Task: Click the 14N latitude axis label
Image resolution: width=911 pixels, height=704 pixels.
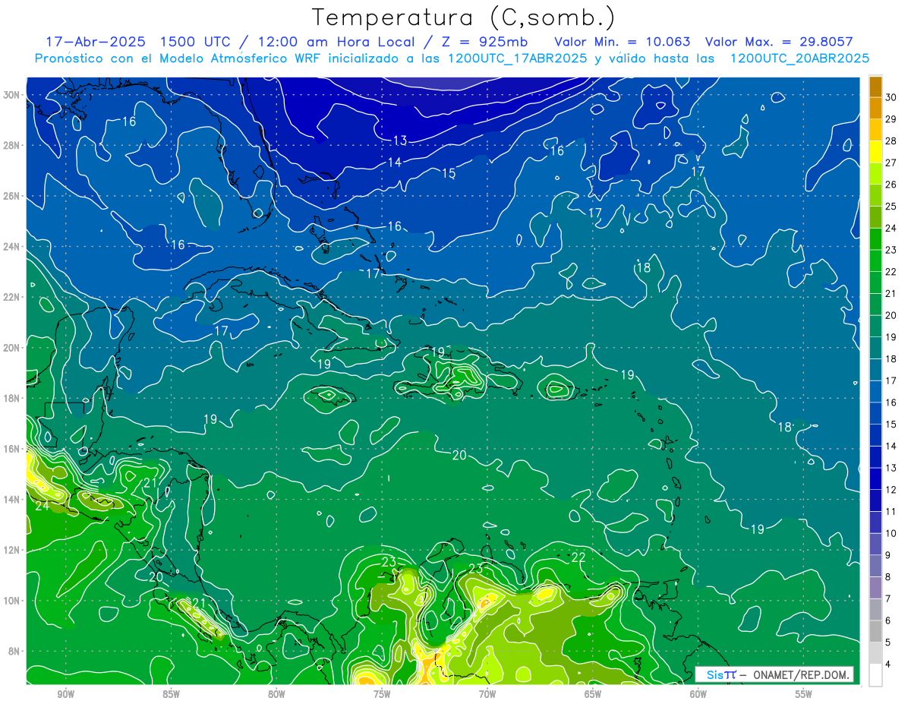Action: coord(13,500)
